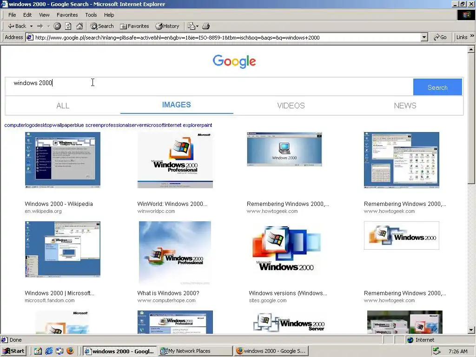476x357 pixels.
Task: Click the 'sites.google.com' source text
Action: pyautogui.click(x=267, y=301)
